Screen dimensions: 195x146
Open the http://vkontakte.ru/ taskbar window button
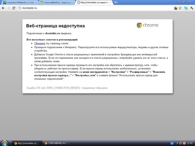27,143
